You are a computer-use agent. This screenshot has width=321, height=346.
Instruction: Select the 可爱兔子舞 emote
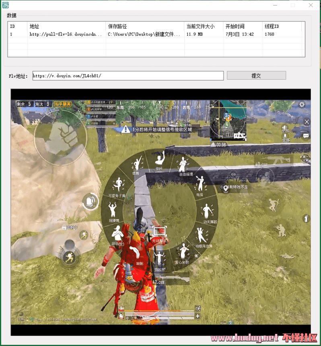117,187
